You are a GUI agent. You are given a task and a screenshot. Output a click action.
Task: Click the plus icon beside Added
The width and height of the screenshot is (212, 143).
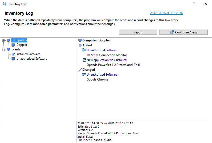pyautogui.click(x=80, y=45)
